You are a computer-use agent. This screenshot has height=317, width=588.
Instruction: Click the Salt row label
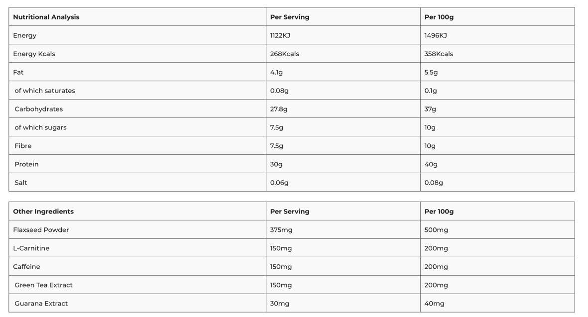[x=21, y=183]
